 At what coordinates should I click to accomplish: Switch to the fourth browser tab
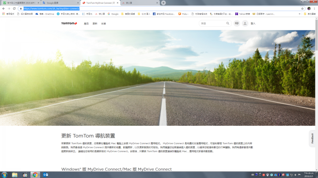pyautogui.click(x=139, y=3)
